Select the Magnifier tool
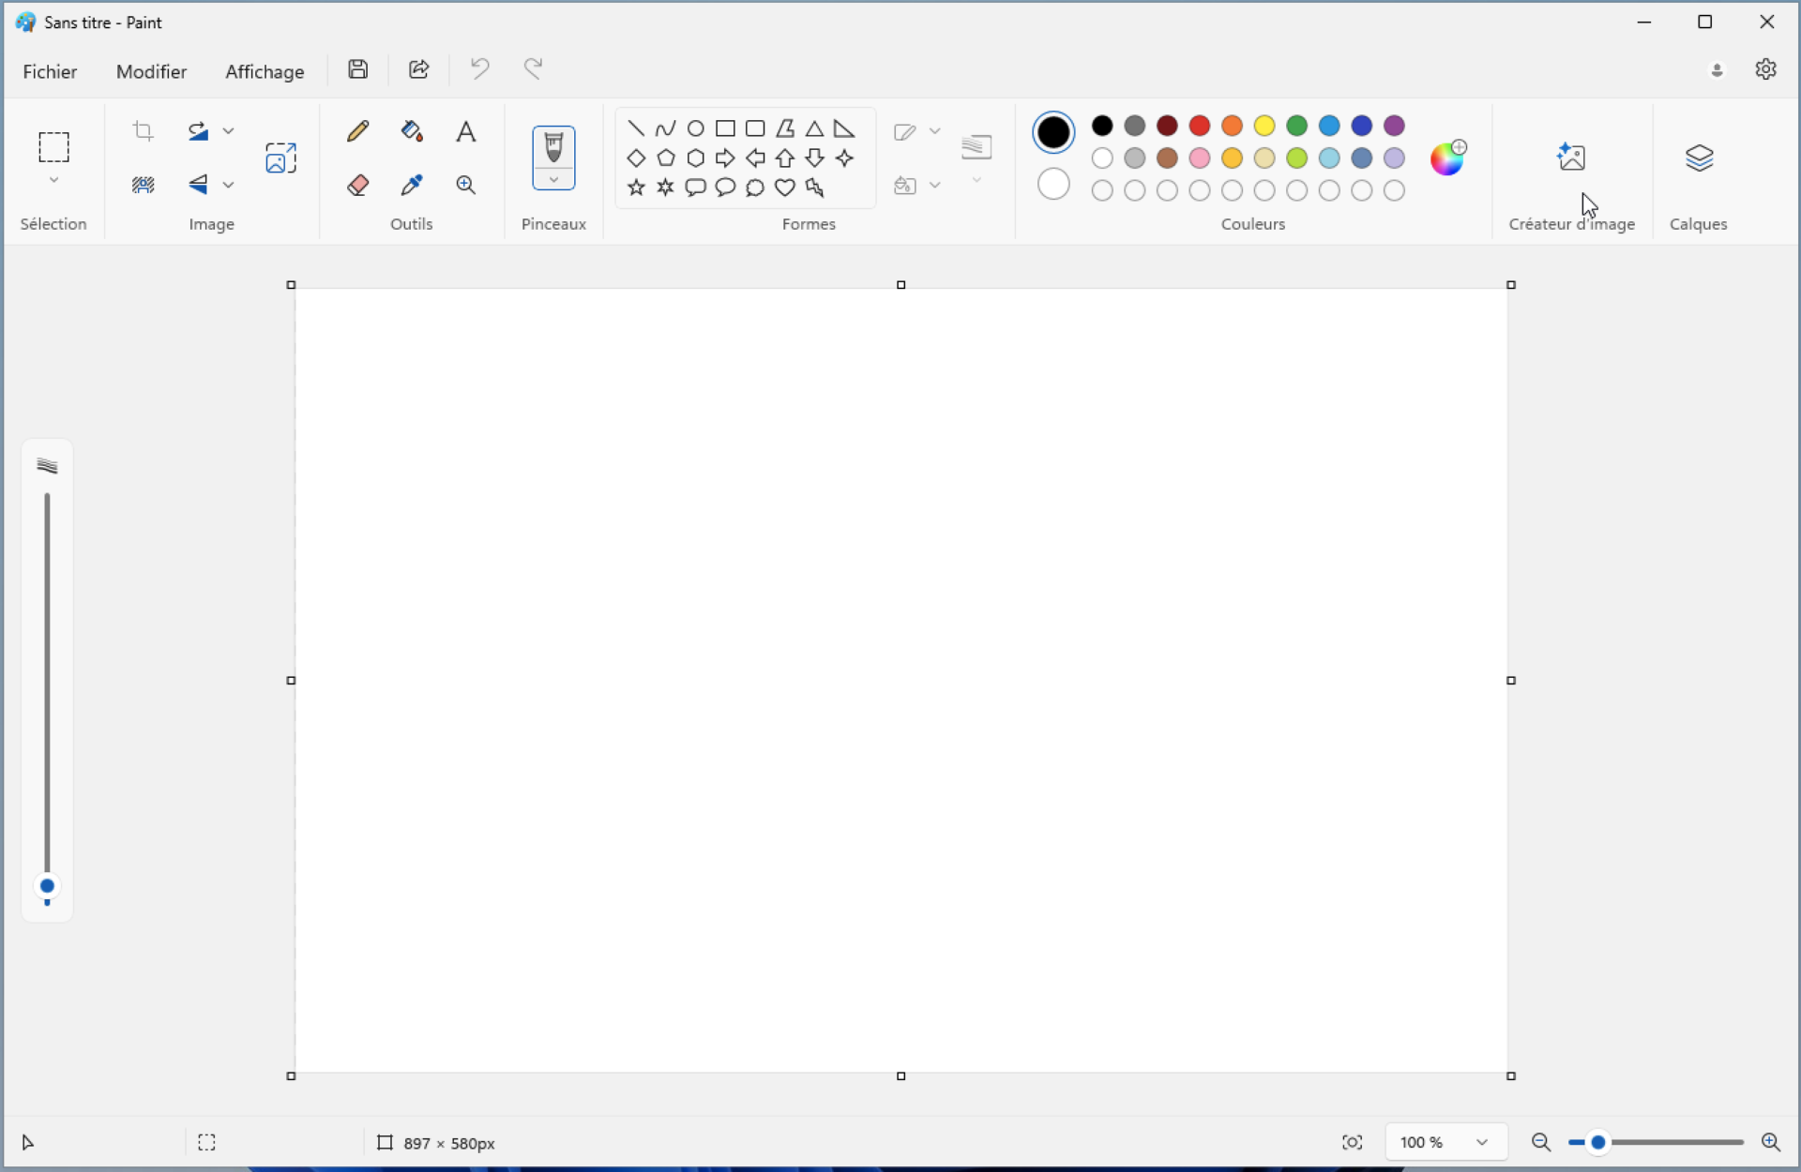Image resolution: width=1801 pixels, height=1172 pixels. coord(465,185)
